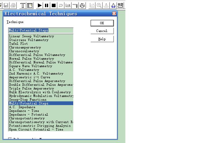211x143 pixels.
Task: Select Chronopotentiometry technique
Action: (41, 118)
